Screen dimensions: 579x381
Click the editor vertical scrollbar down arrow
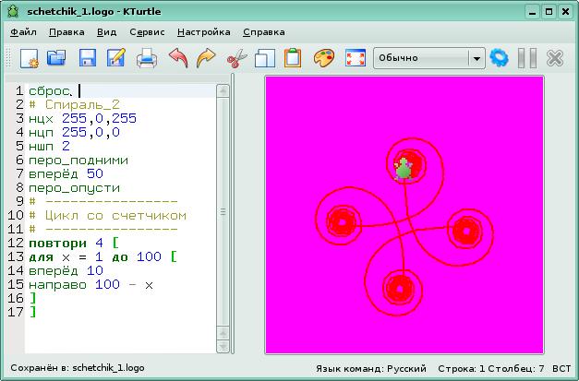pyautogui.click(x=223, y=347)
